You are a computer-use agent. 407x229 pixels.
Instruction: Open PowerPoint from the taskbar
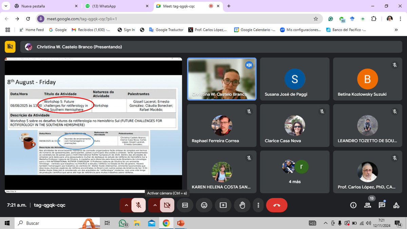coord(180,223)
